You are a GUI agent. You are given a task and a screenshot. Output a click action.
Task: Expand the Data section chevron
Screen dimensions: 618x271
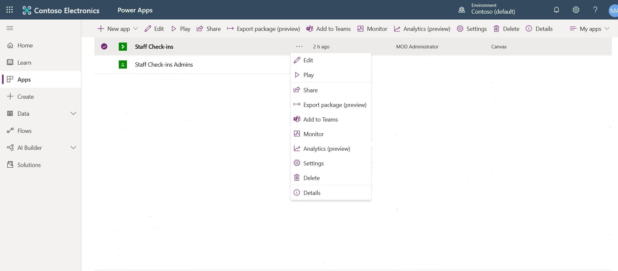point(74,113)
